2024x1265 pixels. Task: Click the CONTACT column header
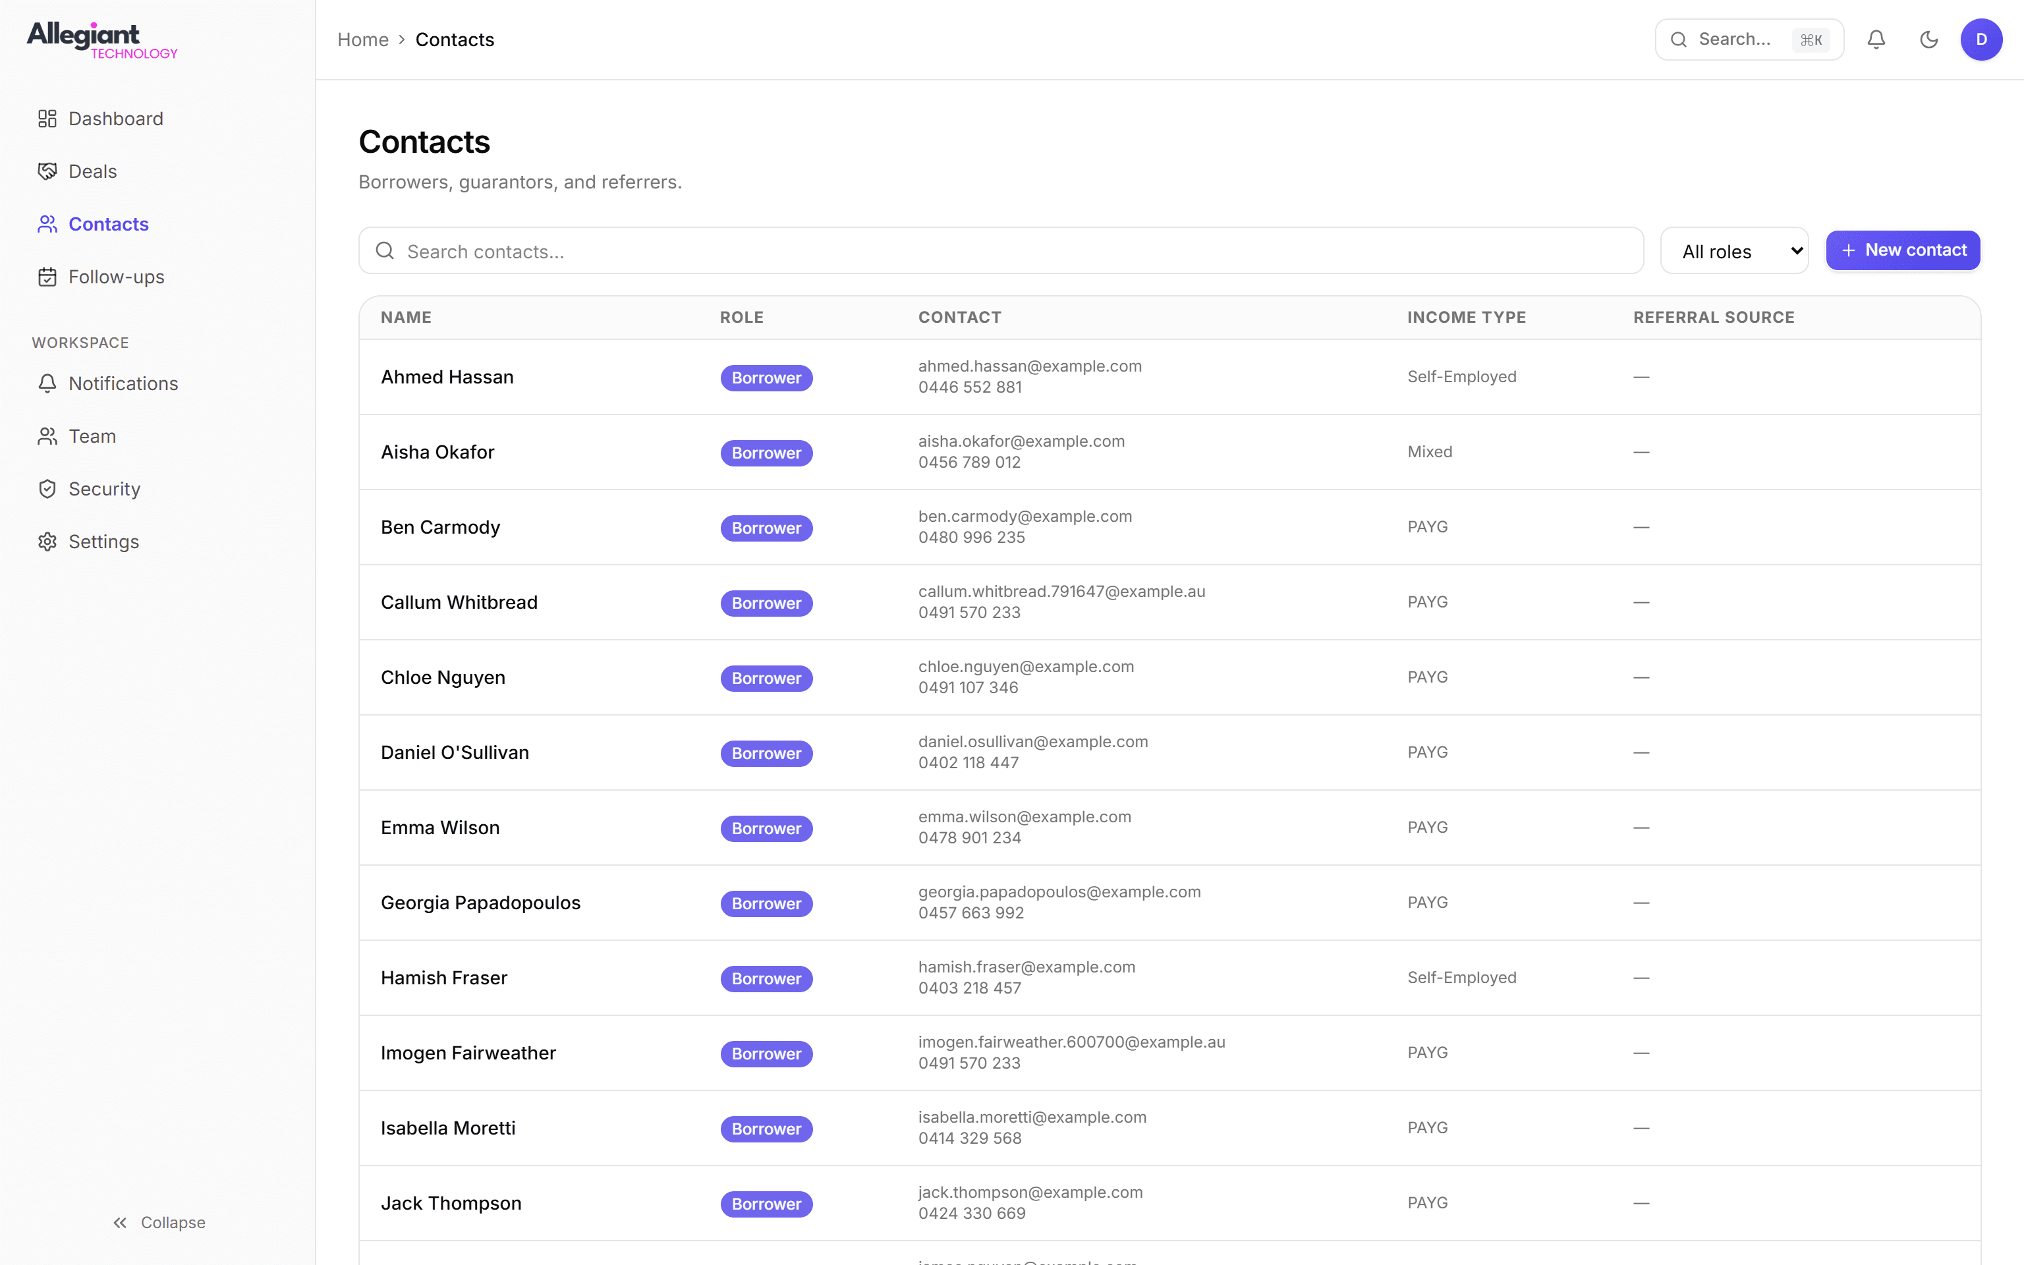click(959, 317)
